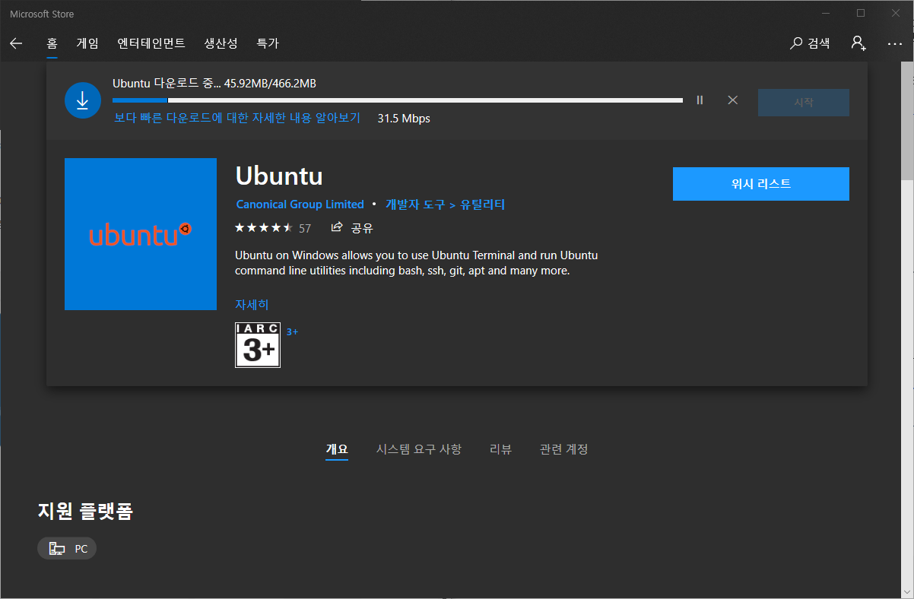
Task: Go back with the arrow icon
Action: [17, 43]
